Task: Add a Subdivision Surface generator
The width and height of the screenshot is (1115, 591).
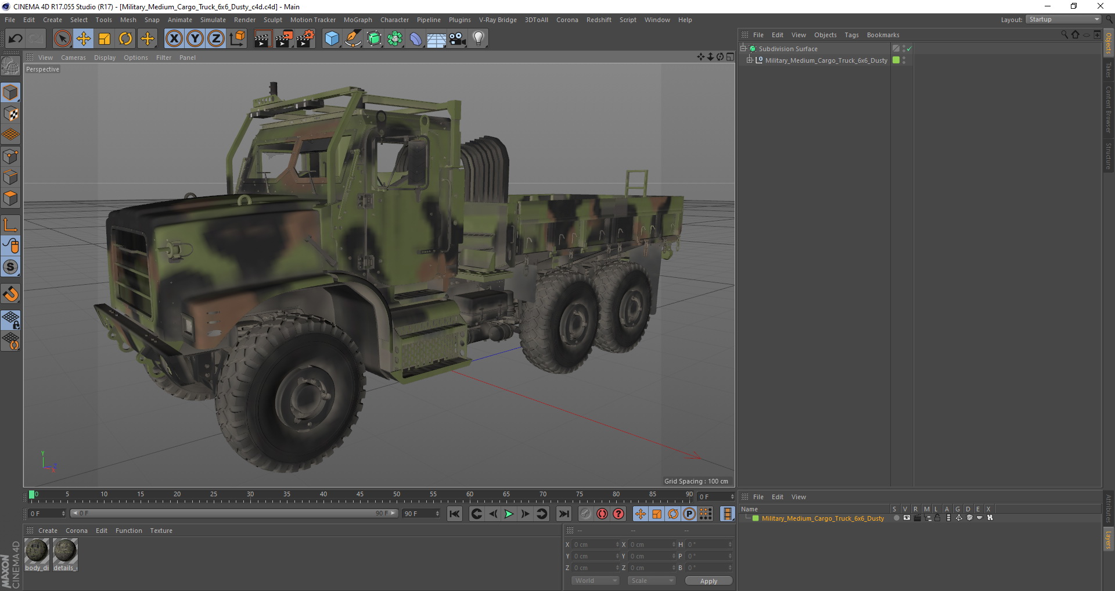Action: [x=375, y=39]
